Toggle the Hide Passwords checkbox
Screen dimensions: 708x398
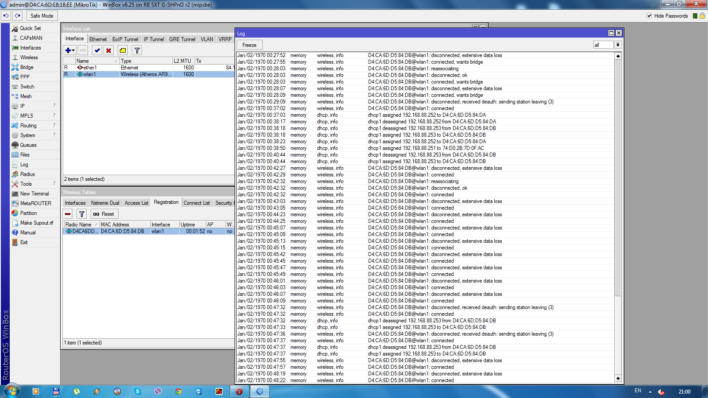click(649, 15)
